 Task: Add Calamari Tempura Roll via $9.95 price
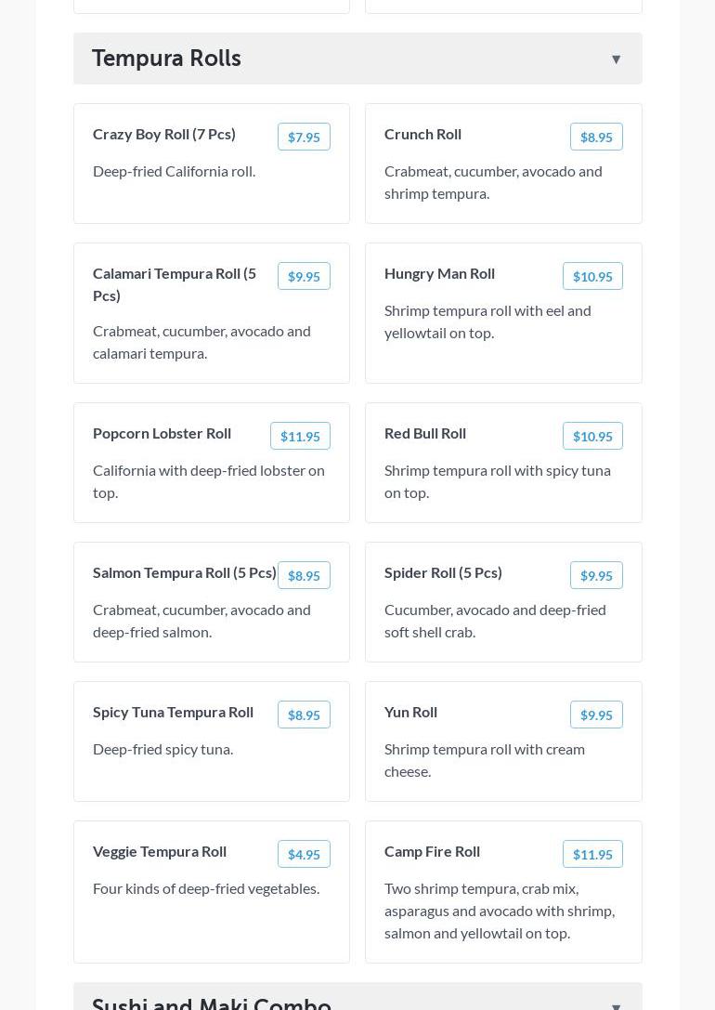pyautogui.click(x=304, y=276)
